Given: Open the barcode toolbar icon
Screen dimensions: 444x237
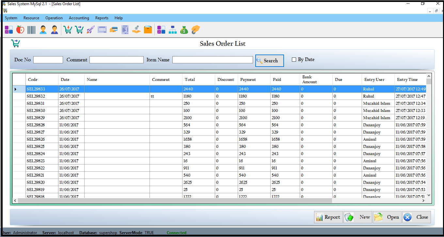Looking at the screenshot, I should point(32,30).
